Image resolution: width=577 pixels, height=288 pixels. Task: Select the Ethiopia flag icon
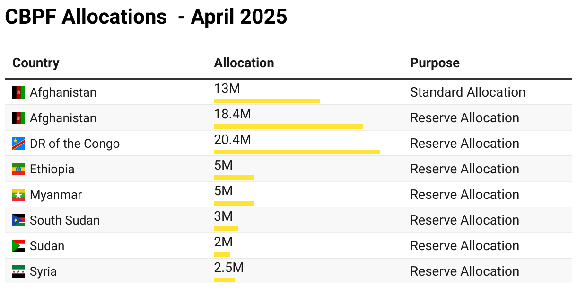pos(18,169)
